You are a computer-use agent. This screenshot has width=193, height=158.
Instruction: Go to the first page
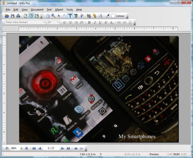coord(34,149)
